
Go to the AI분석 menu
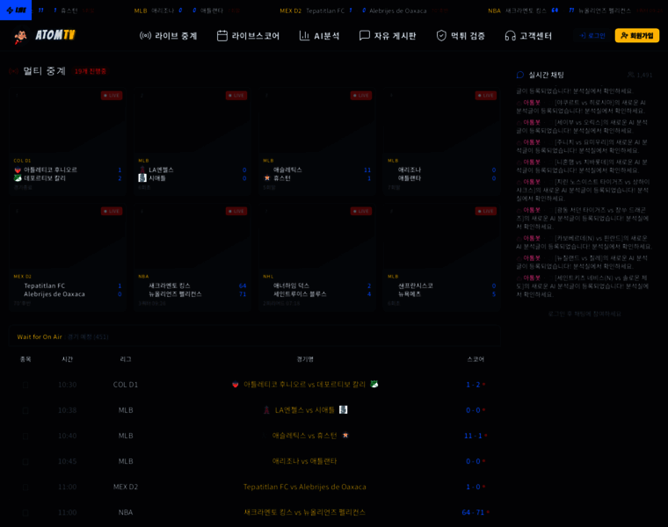pos(320,36)
